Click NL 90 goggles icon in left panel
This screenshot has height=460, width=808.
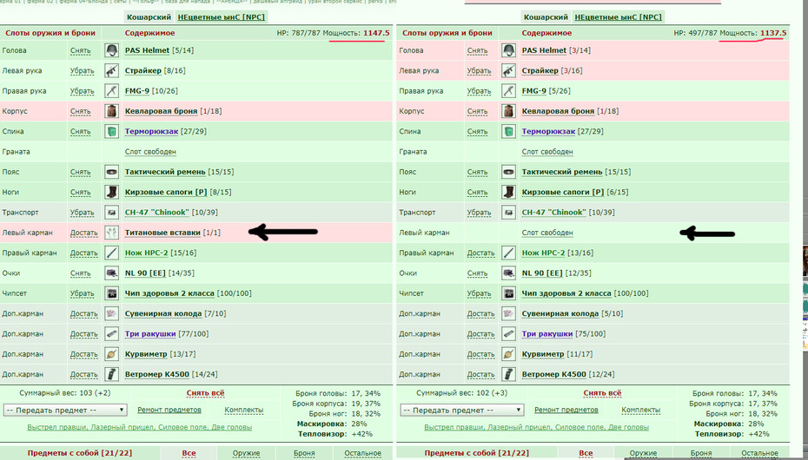point(112,273)
